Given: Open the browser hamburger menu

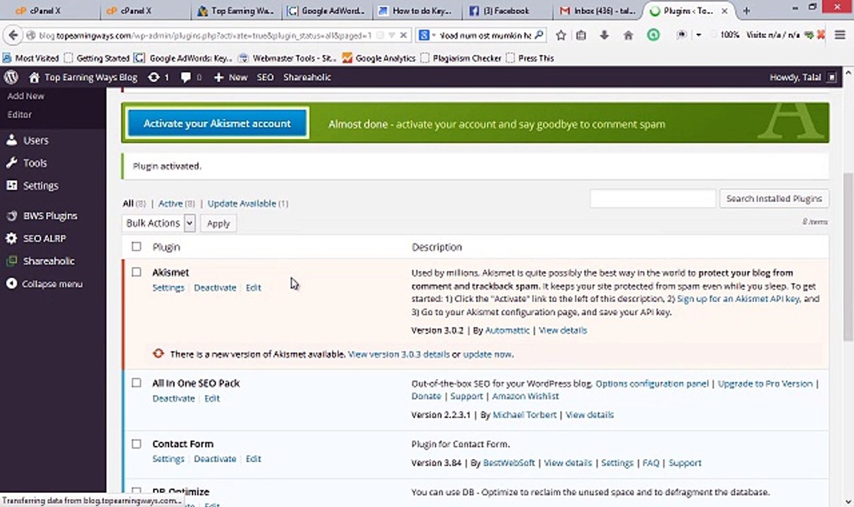Looking at the screenshot, I should [x=839, y=35].
